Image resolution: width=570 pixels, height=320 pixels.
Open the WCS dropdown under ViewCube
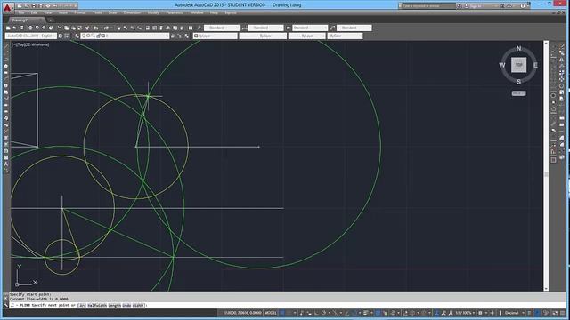point(518,93)
